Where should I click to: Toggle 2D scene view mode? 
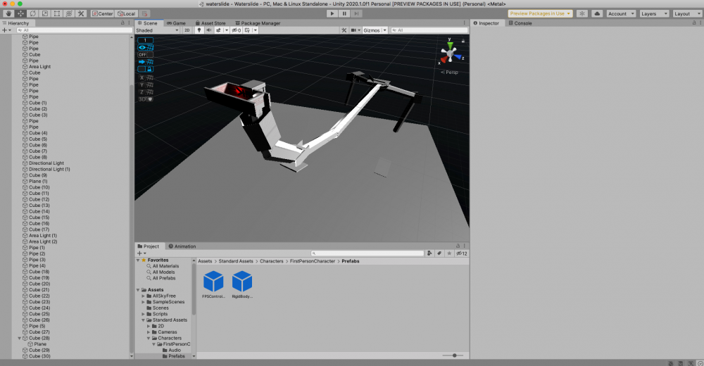click(x=187, y=30)
